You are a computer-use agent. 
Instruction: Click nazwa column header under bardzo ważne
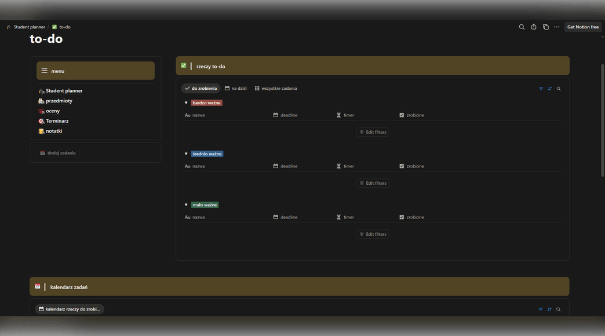195,115
